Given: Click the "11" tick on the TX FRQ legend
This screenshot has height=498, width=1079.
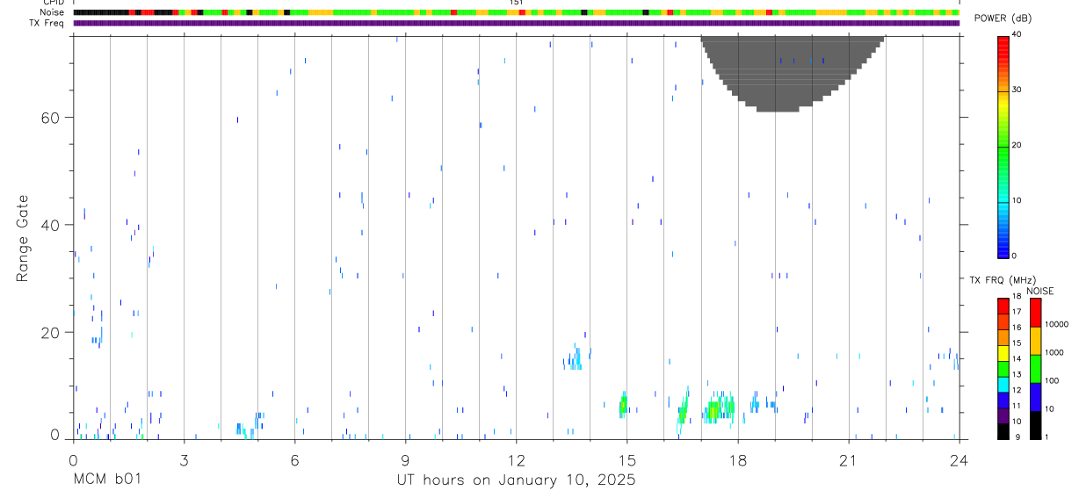Looking at the screenshot, I should coord(1017,406).
